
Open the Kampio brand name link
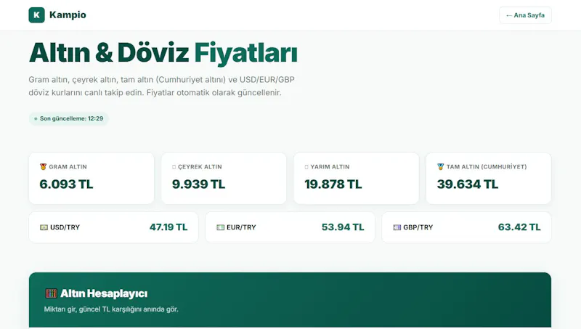tap(68, 15)
